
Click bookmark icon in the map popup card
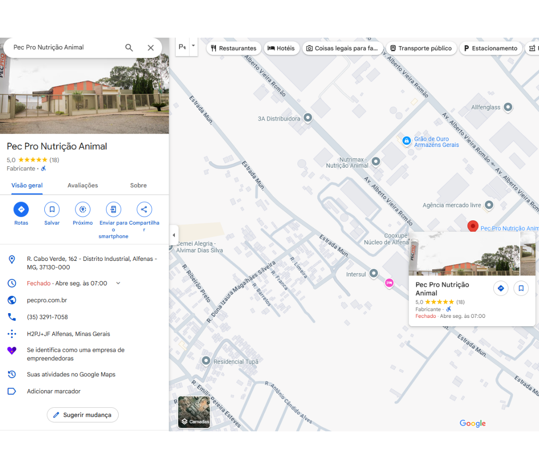click(521, 288)
